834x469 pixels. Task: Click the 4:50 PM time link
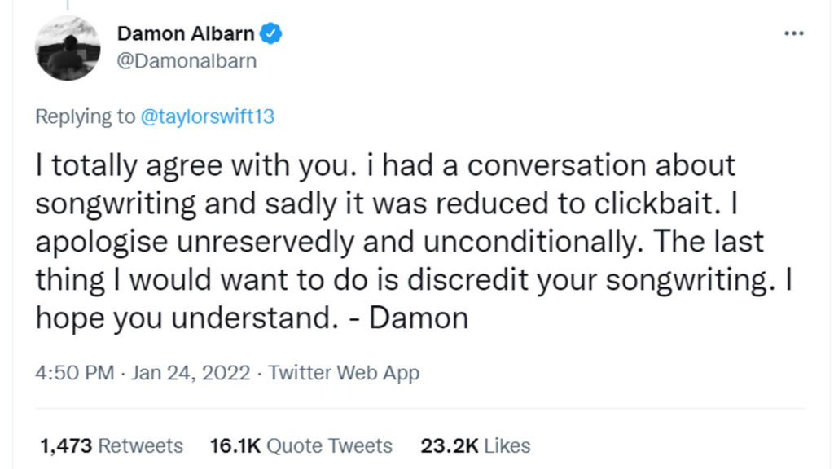(x=74, y=374)
